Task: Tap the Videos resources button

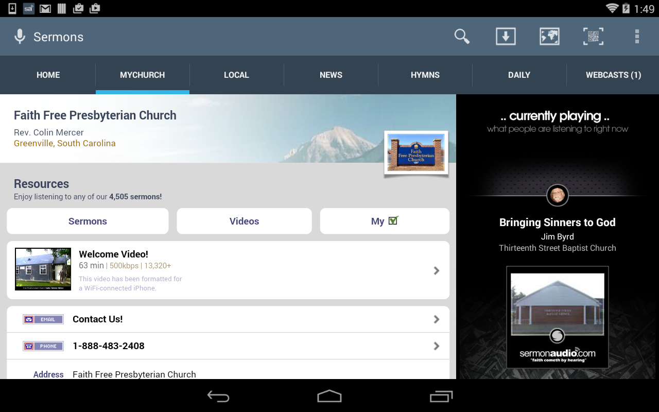Action: click(x=244, y=221)
